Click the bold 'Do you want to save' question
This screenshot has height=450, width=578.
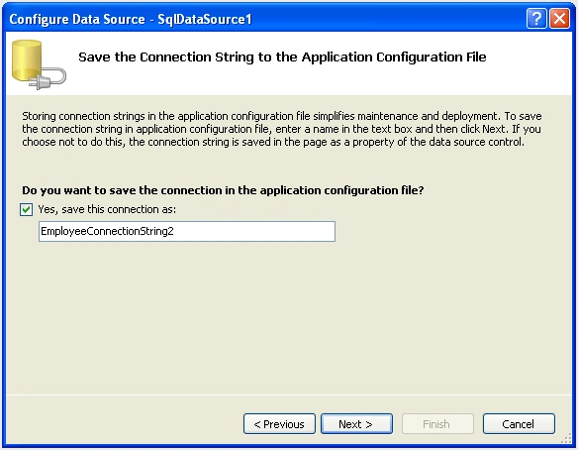tap(223, 190)
